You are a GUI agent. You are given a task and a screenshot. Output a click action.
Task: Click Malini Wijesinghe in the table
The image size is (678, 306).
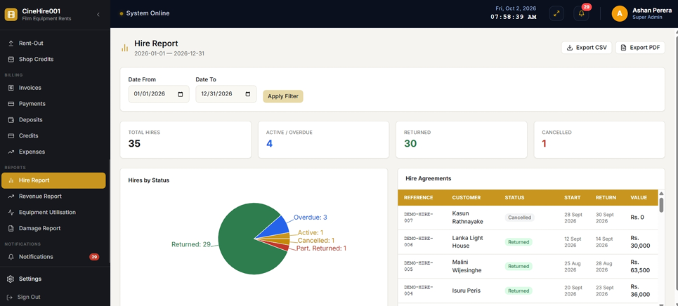pyautogui.click(x=467, y=266)
